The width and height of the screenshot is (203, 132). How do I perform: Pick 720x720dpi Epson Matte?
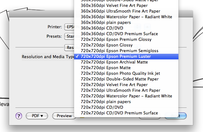[x=126, y=68]
